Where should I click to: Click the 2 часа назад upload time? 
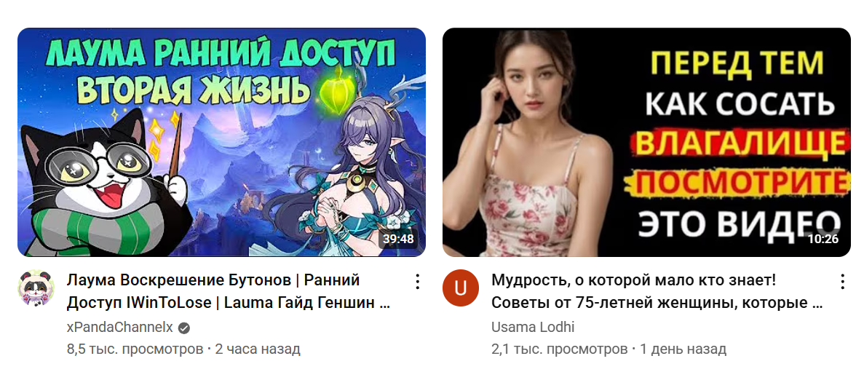point(258,349)
